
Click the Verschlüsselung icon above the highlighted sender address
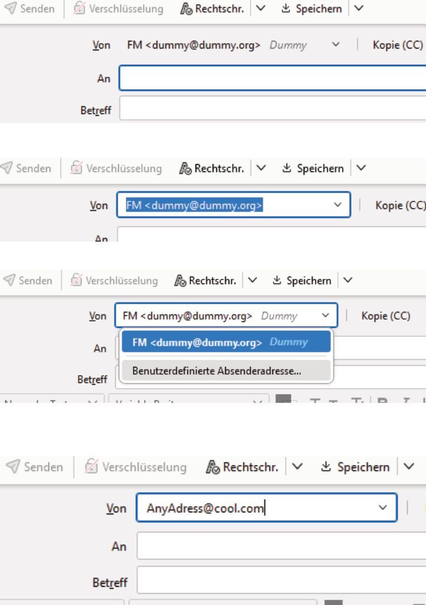(x=76, y=168)
